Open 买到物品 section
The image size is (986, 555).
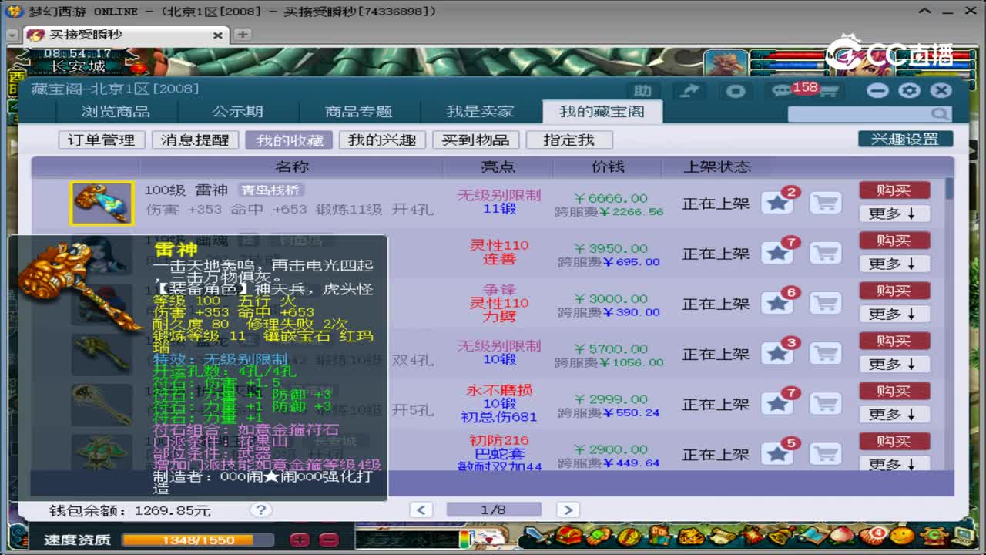[x=475, y=140]
